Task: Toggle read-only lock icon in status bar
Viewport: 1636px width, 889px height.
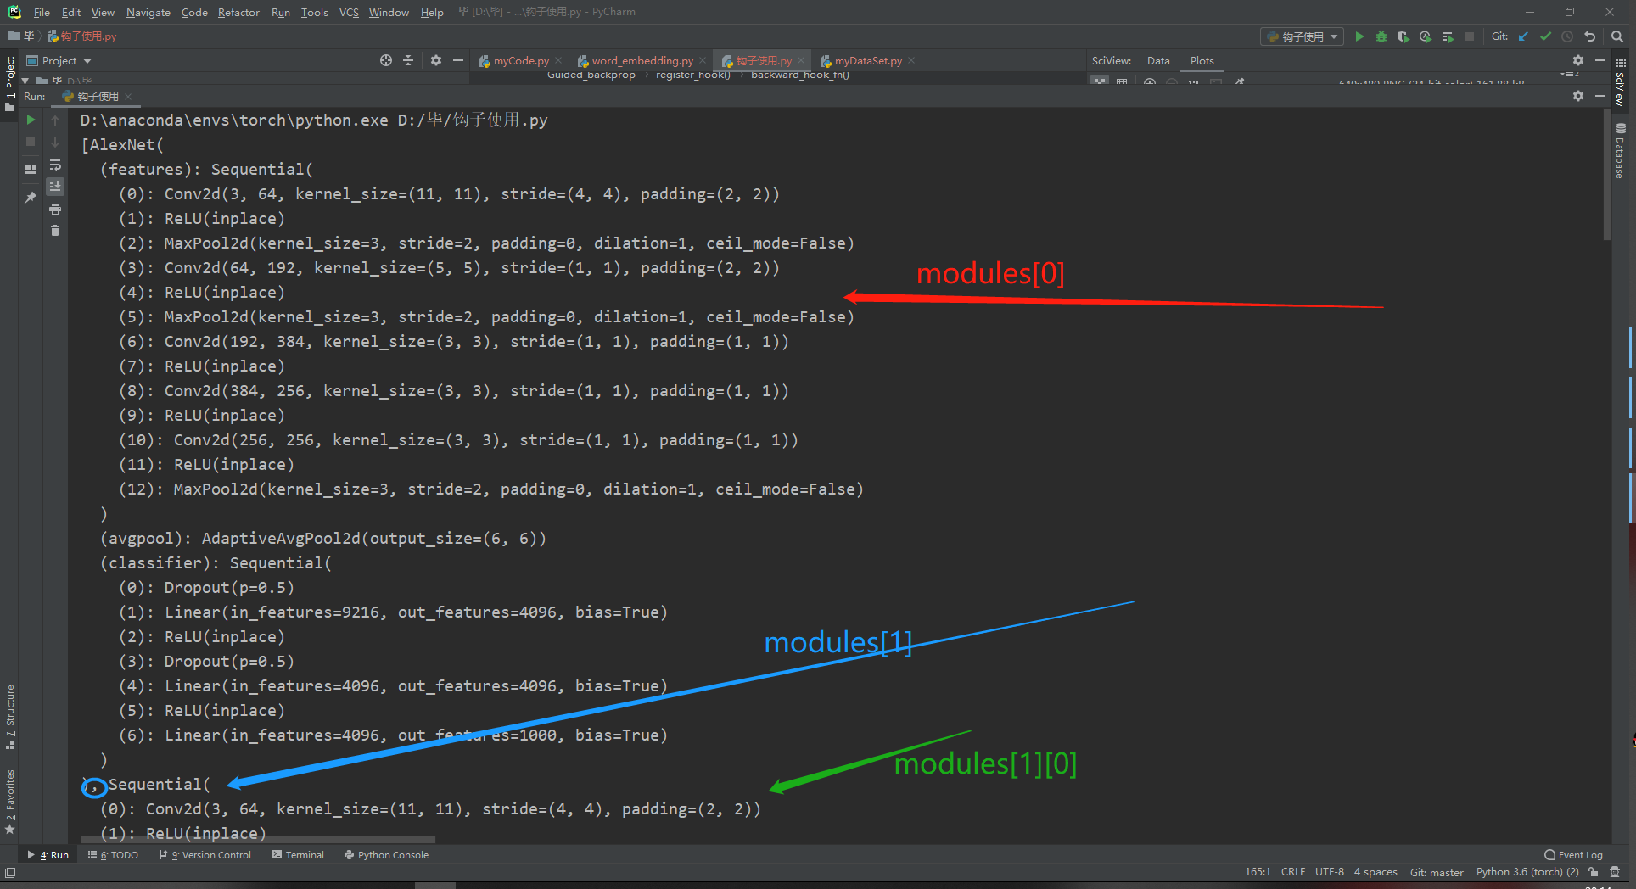Action: click(x=1594, y=871)
